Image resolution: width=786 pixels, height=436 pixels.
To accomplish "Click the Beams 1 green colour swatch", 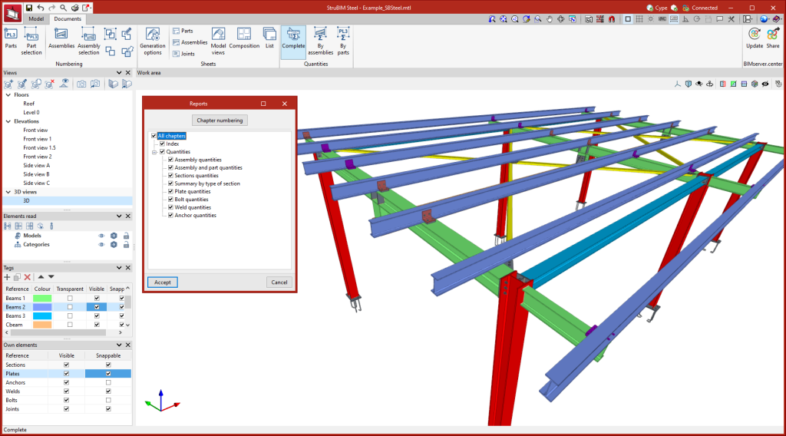I will (42, 298).
